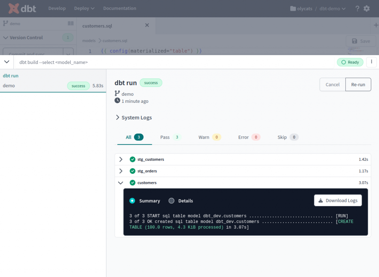Select the Summary radio option
Viewport: 379px width, 277px height.
click(x=132, y=201)
